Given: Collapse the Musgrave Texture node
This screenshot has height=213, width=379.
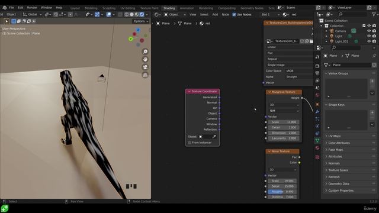Looking at the screenshot, I should [269, 92].
